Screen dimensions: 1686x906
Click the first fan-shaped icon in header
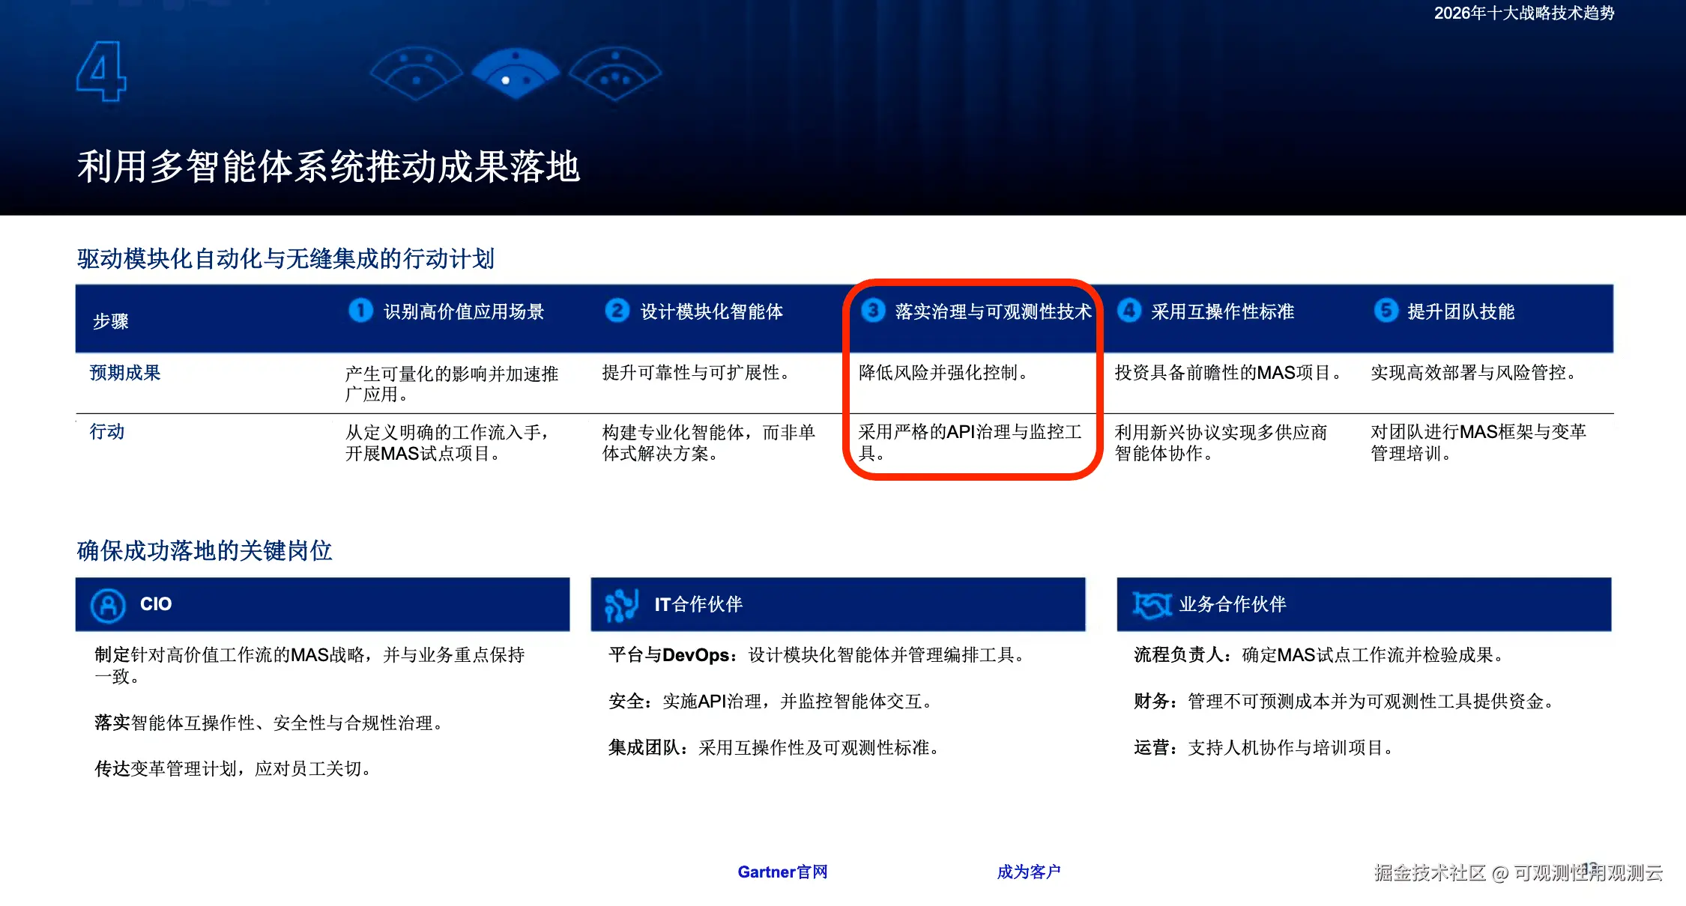[x=417, y=73]
